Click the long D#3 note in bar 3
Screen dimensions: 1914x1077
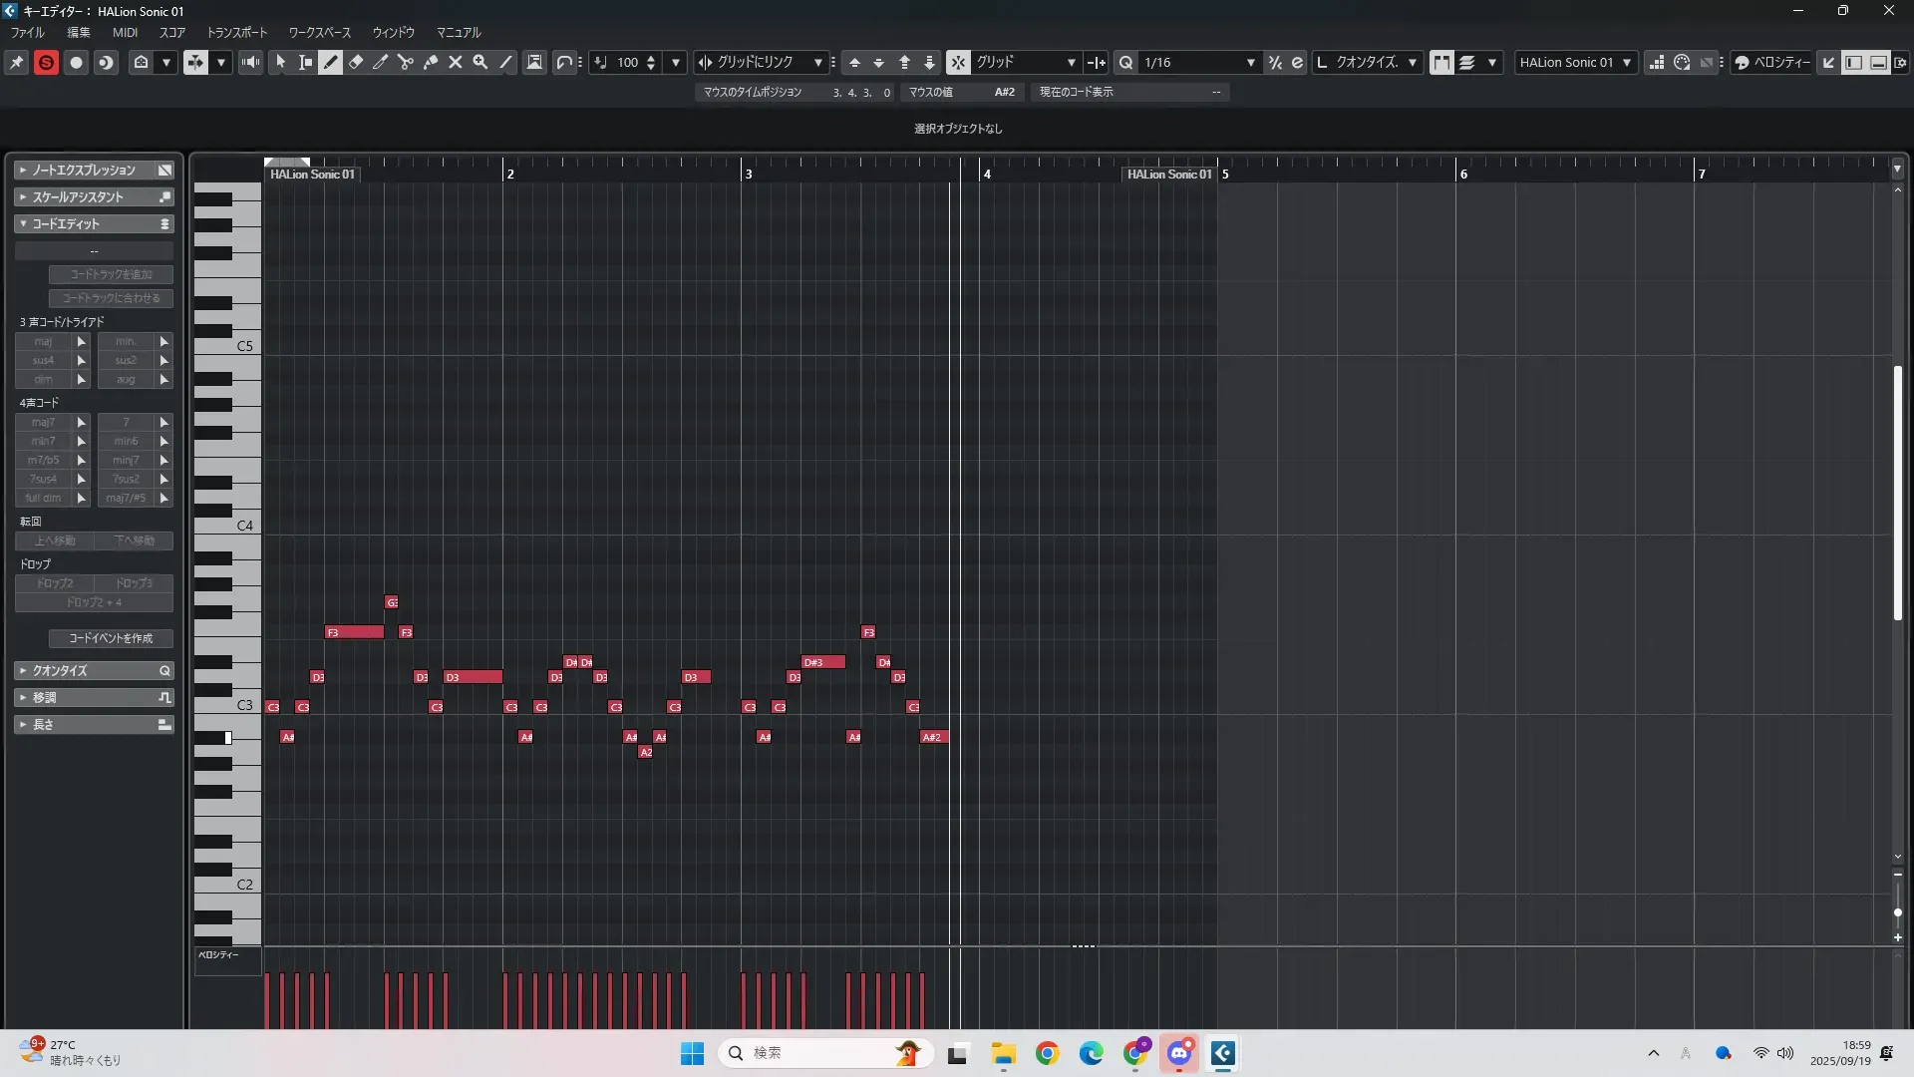823,662
